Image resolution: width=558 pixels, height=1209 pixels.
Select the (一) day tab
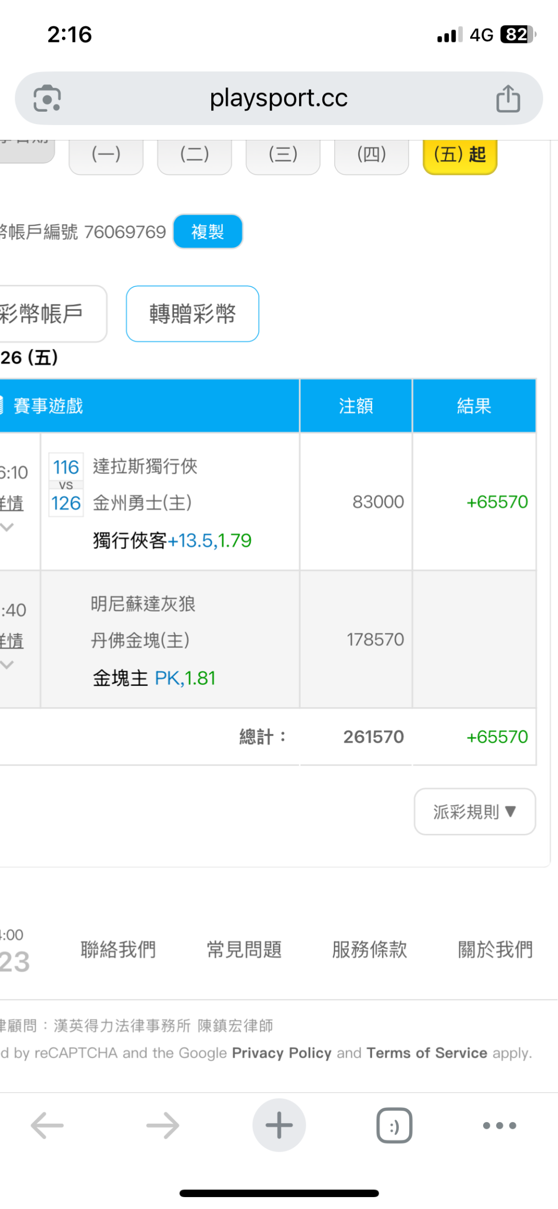coord(106,155)
